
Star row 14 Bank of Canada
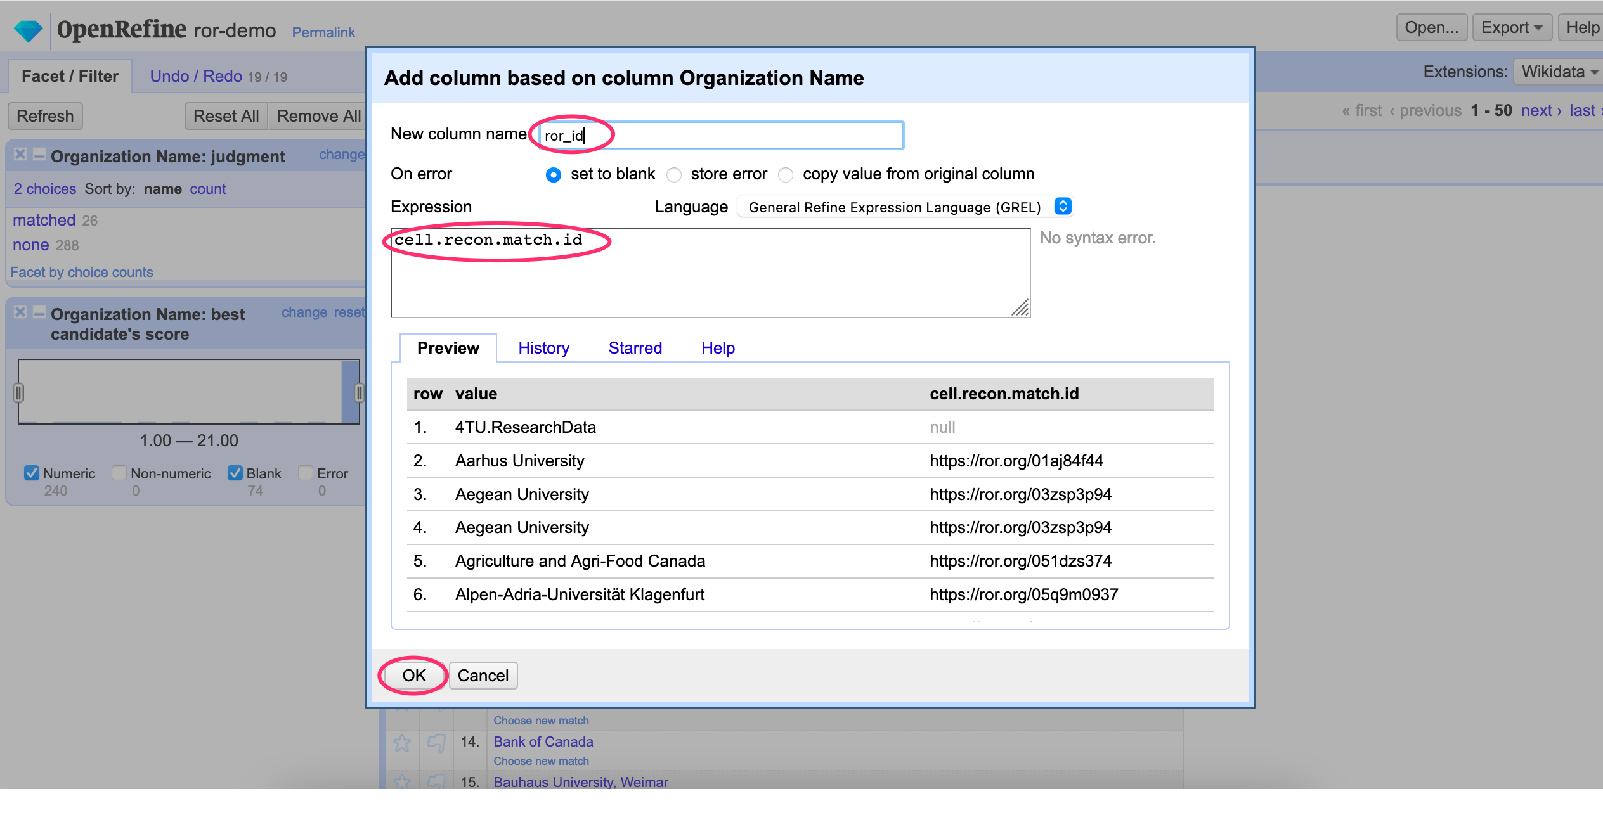click(402, 743)
